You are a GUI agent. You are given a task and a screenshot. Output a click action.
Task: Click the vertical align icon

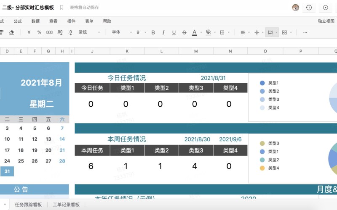(x=257, y=32)
